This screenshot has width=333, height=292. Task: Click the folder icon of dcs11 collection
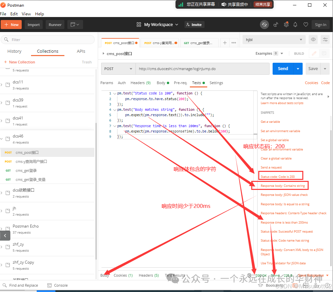[8, 85]
